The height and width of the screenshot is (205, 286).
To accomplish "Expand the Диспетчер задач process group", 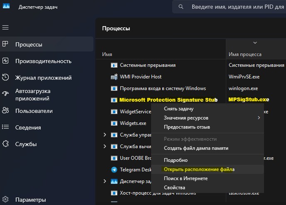I will click(105, 181).
